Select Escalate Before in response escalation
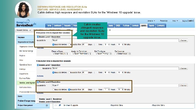This screenshot has width=196, height=110. click(x=53, y=45)
